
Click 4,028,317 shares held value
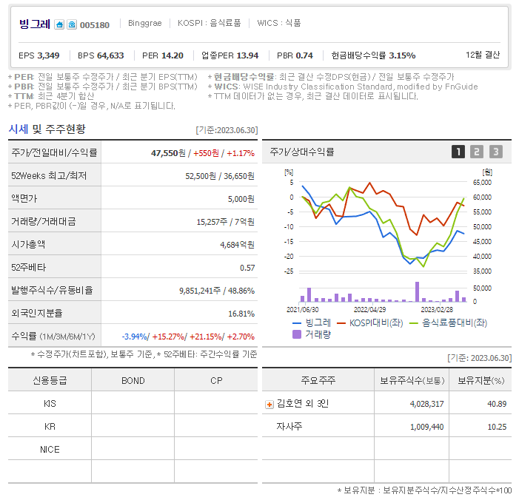pyautogui.click(x=426, y=404)
